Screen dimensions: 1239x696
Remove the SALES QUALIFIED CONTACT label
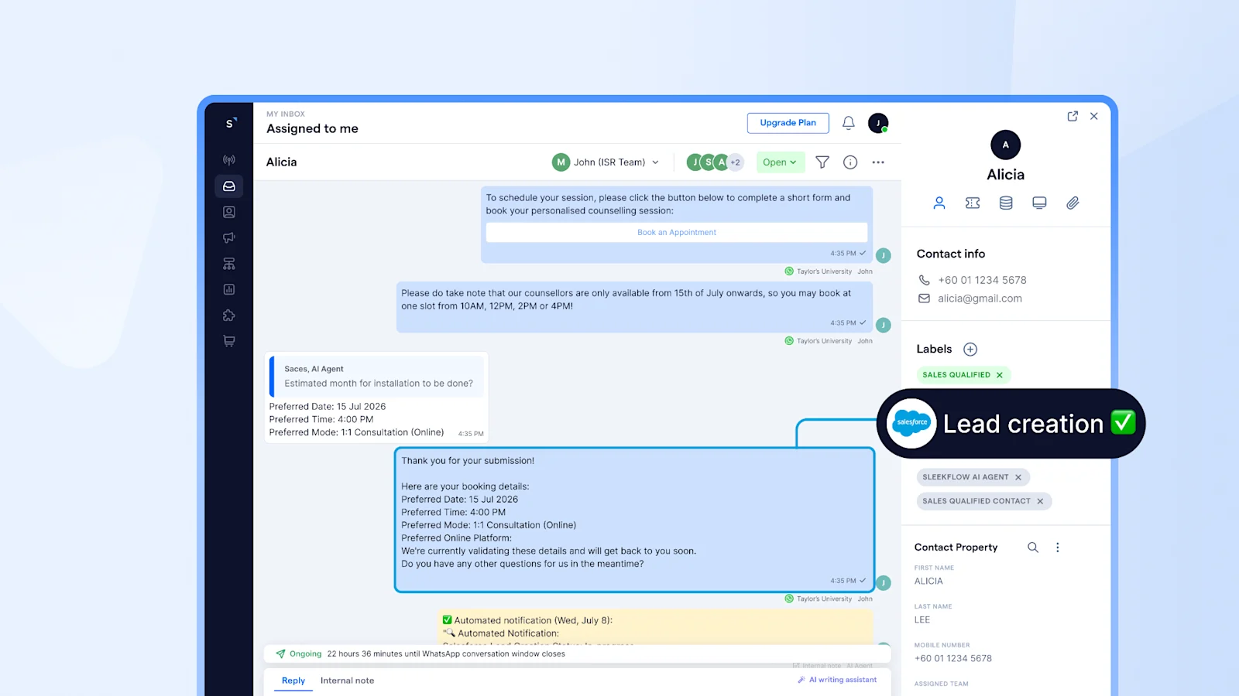click(x=1040, y=501)
